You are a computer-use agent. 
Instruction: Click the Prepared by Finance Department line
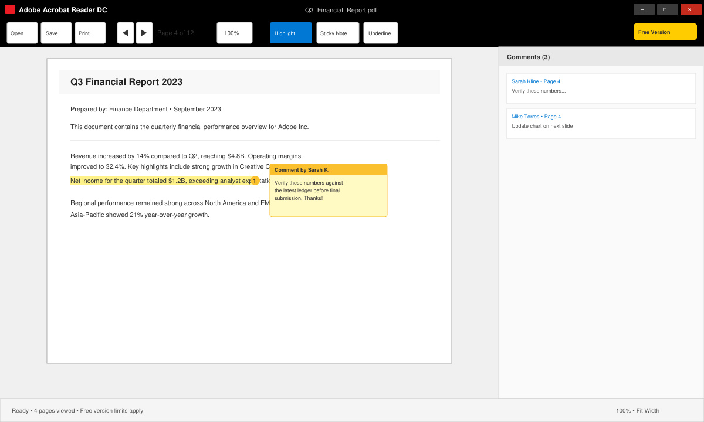[x=145, y=109]
